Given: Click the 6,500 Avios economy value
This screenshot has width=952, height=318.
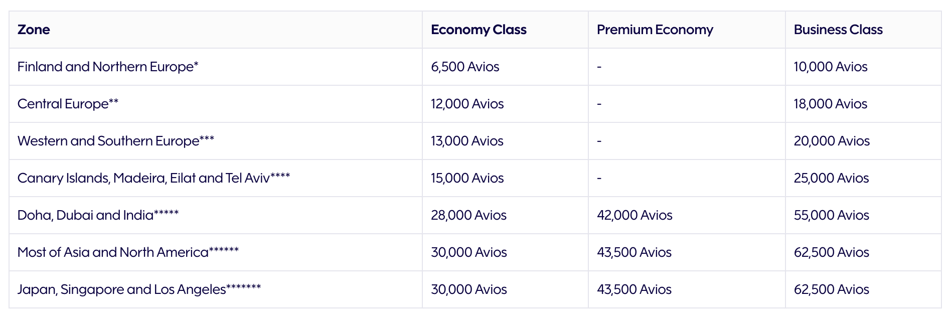Looking at the screenshot, I should (465, 67).
